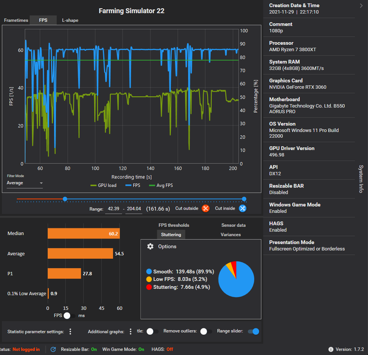Click the Smooth blue legend dot
This screenshot has width=368, height=355.
[x=149, y=272]
